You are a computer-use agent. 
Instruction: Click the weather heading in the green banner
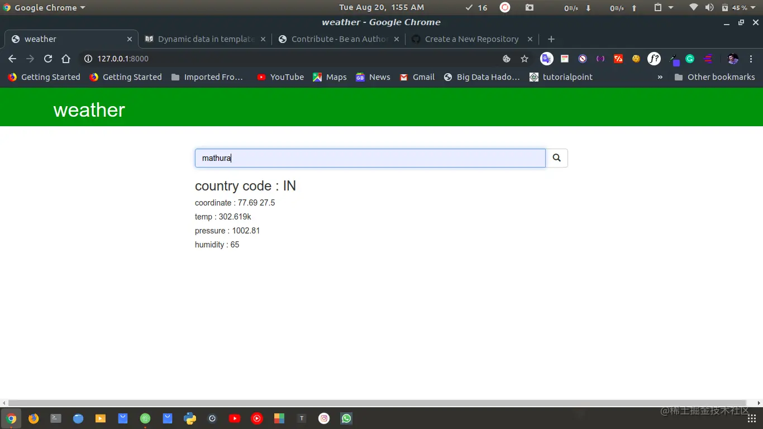89,110
